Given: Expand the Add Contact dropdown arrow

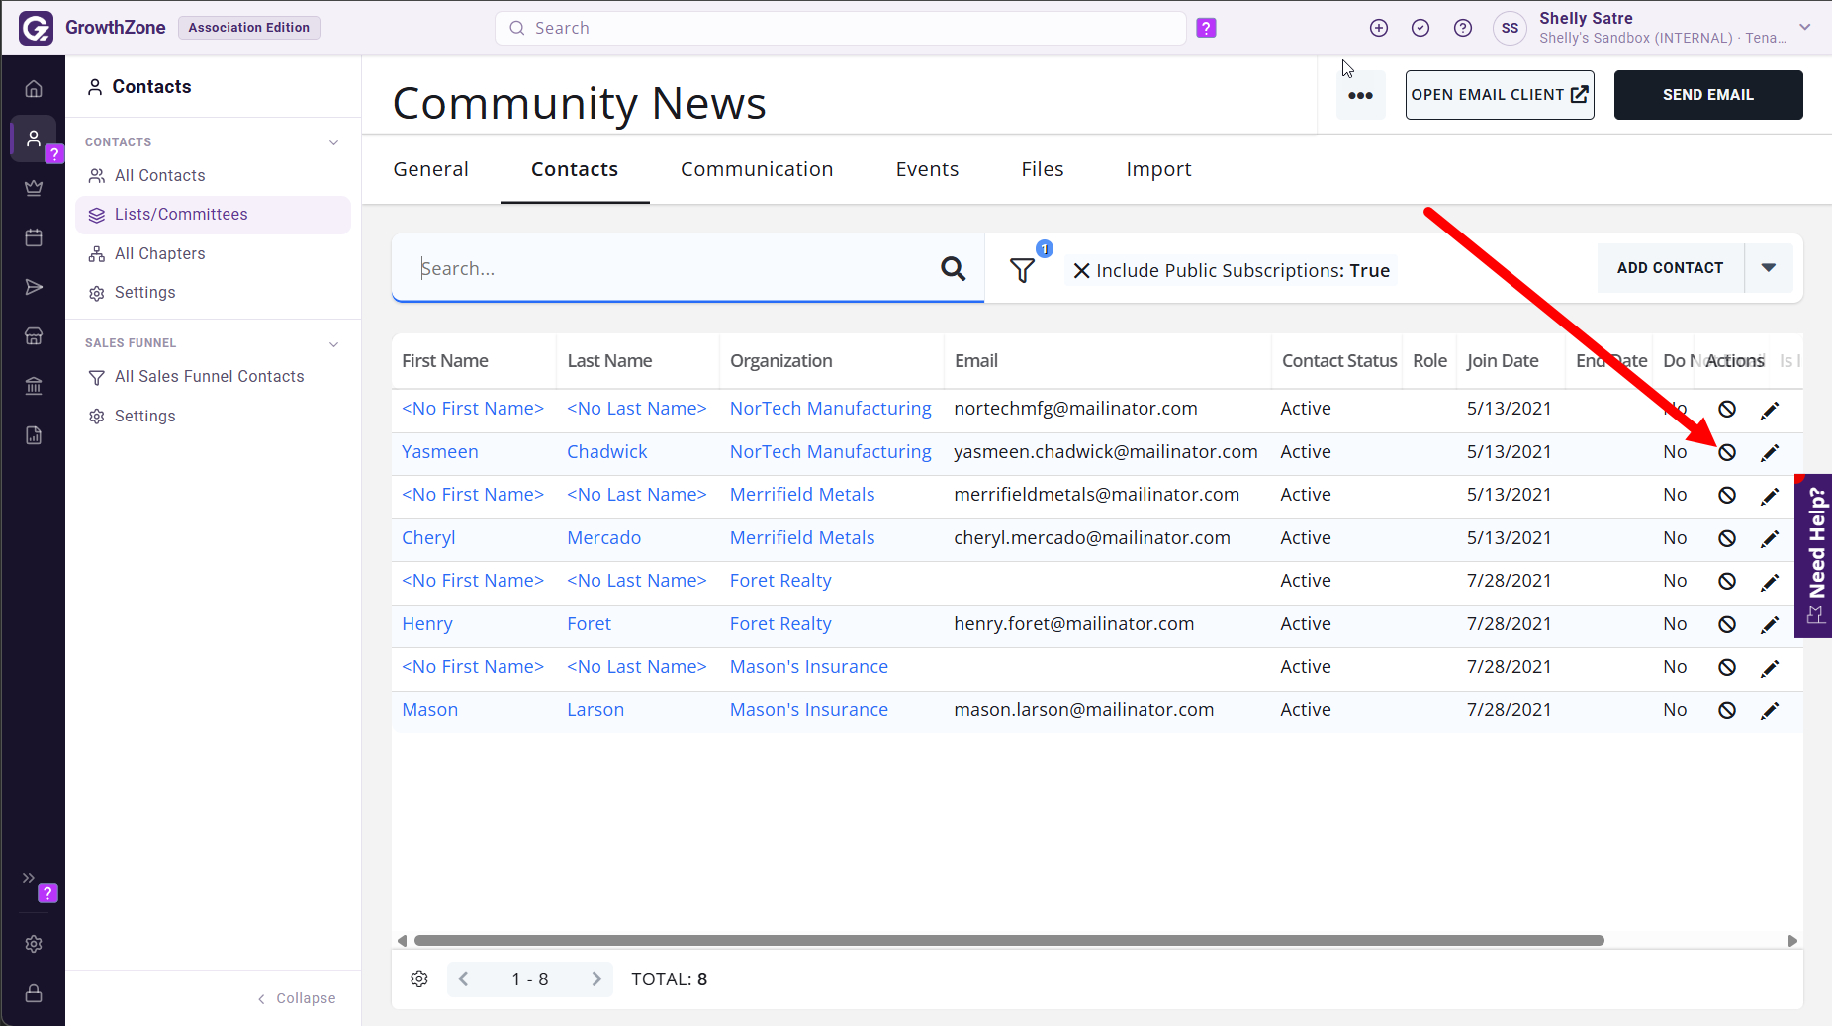Looking at the screenshot, I should tap(1769, 268).
